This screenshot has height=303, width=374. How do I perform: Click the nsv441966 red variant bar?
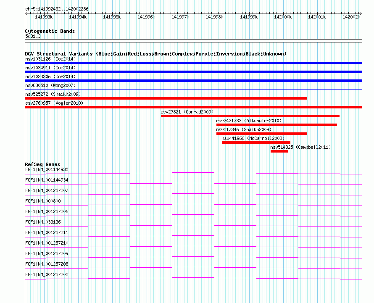[256, 142]
